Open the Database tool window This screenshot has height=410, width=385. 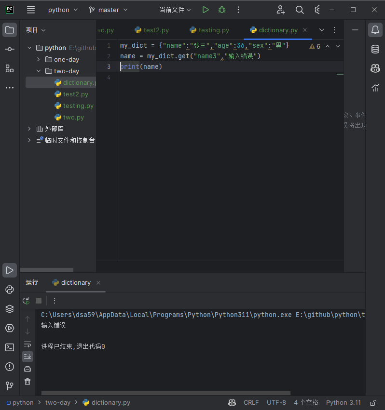[x=375, y=49]
